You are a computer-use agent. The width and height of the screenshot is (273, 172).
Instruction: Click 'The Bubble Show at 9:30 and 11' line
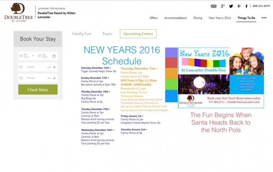click(x=139, y=103)
